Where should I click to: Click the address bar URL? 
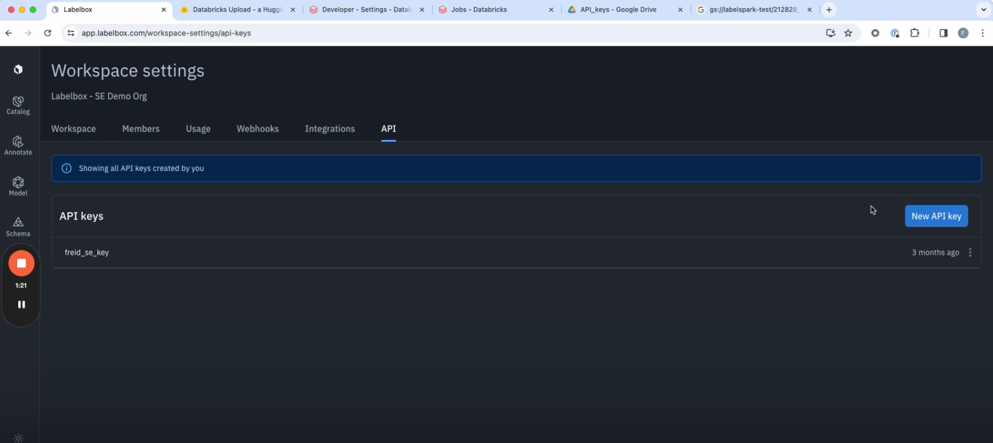coord(166,33)
